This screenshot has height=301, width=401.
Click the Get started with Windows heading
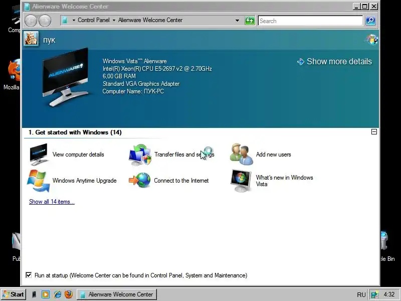point(75,132)
